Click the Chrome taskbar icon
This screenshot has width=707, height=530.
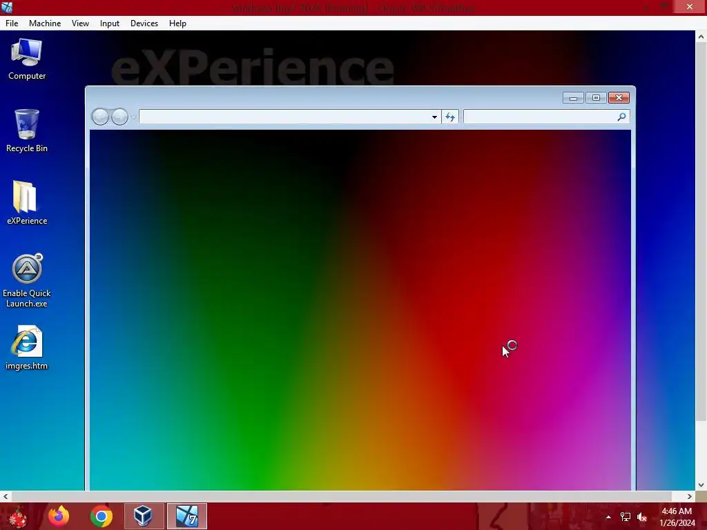coord(101,516)
